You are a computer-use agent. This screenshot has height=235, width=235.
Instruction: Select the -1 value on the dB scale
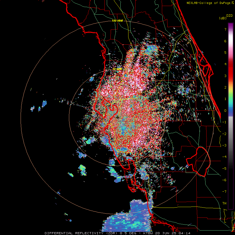tap(224, 122)
